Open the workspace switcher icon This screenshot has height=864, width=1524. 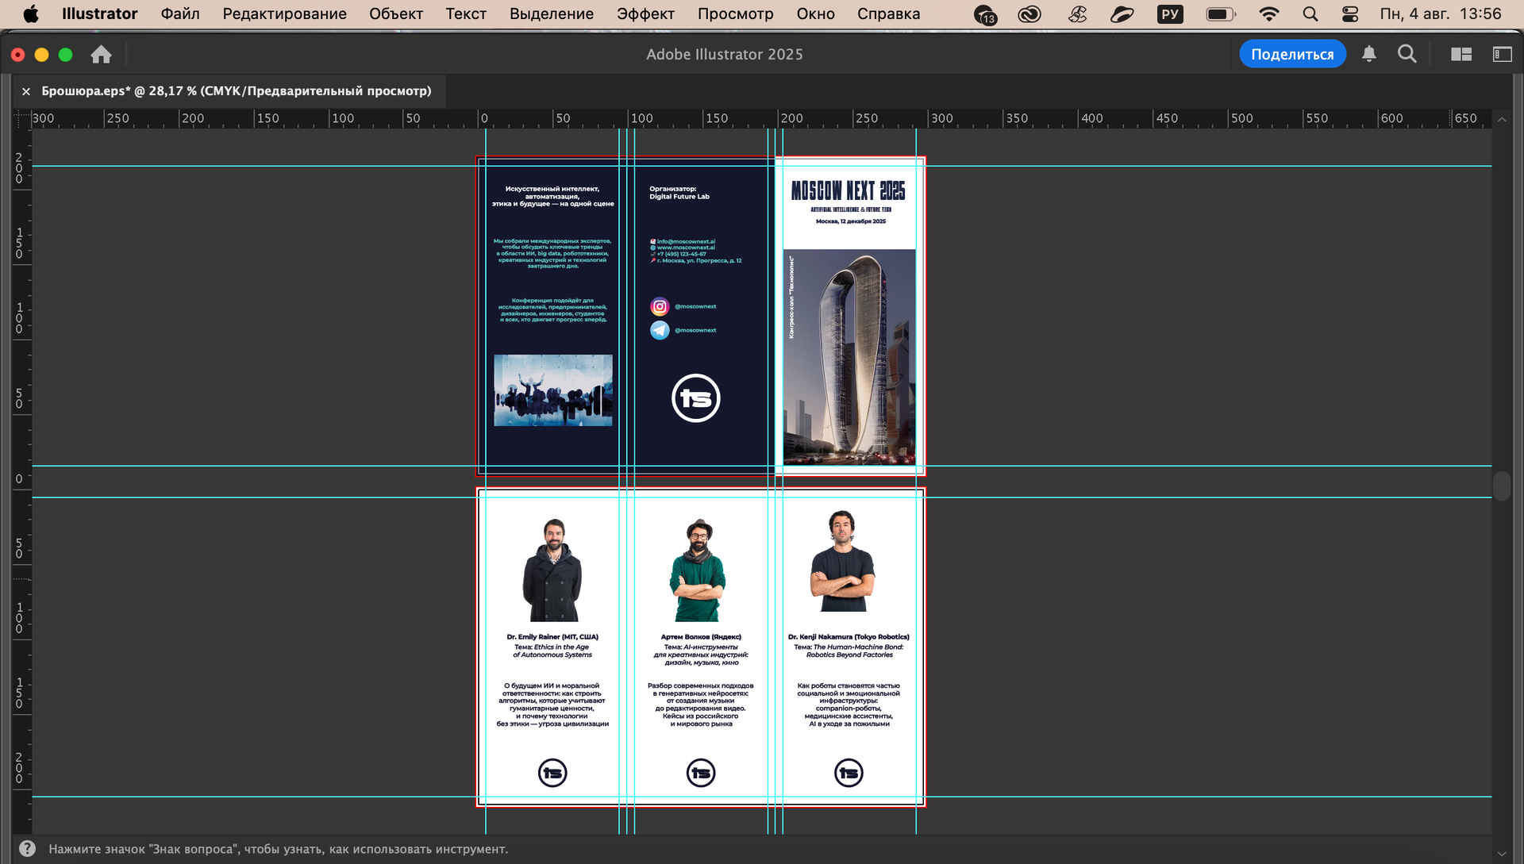(1503, 54)
